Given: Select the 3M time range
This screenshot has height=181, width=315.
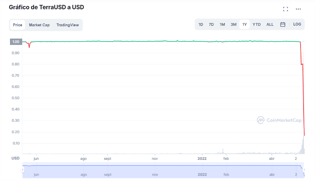Looking at the screenshot, I should (233, 24).
